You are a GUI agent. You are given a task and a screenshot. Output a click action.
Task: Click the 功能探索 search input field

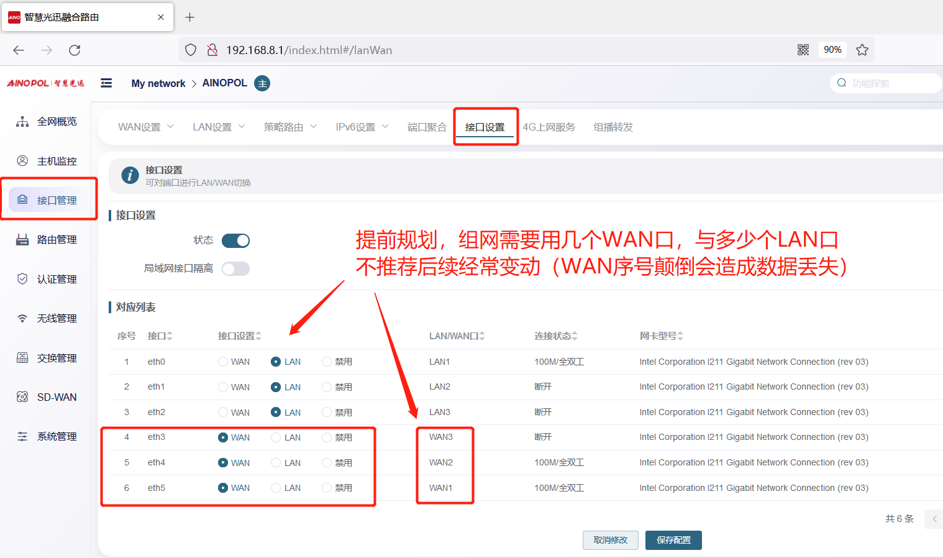tap(888, 83)
